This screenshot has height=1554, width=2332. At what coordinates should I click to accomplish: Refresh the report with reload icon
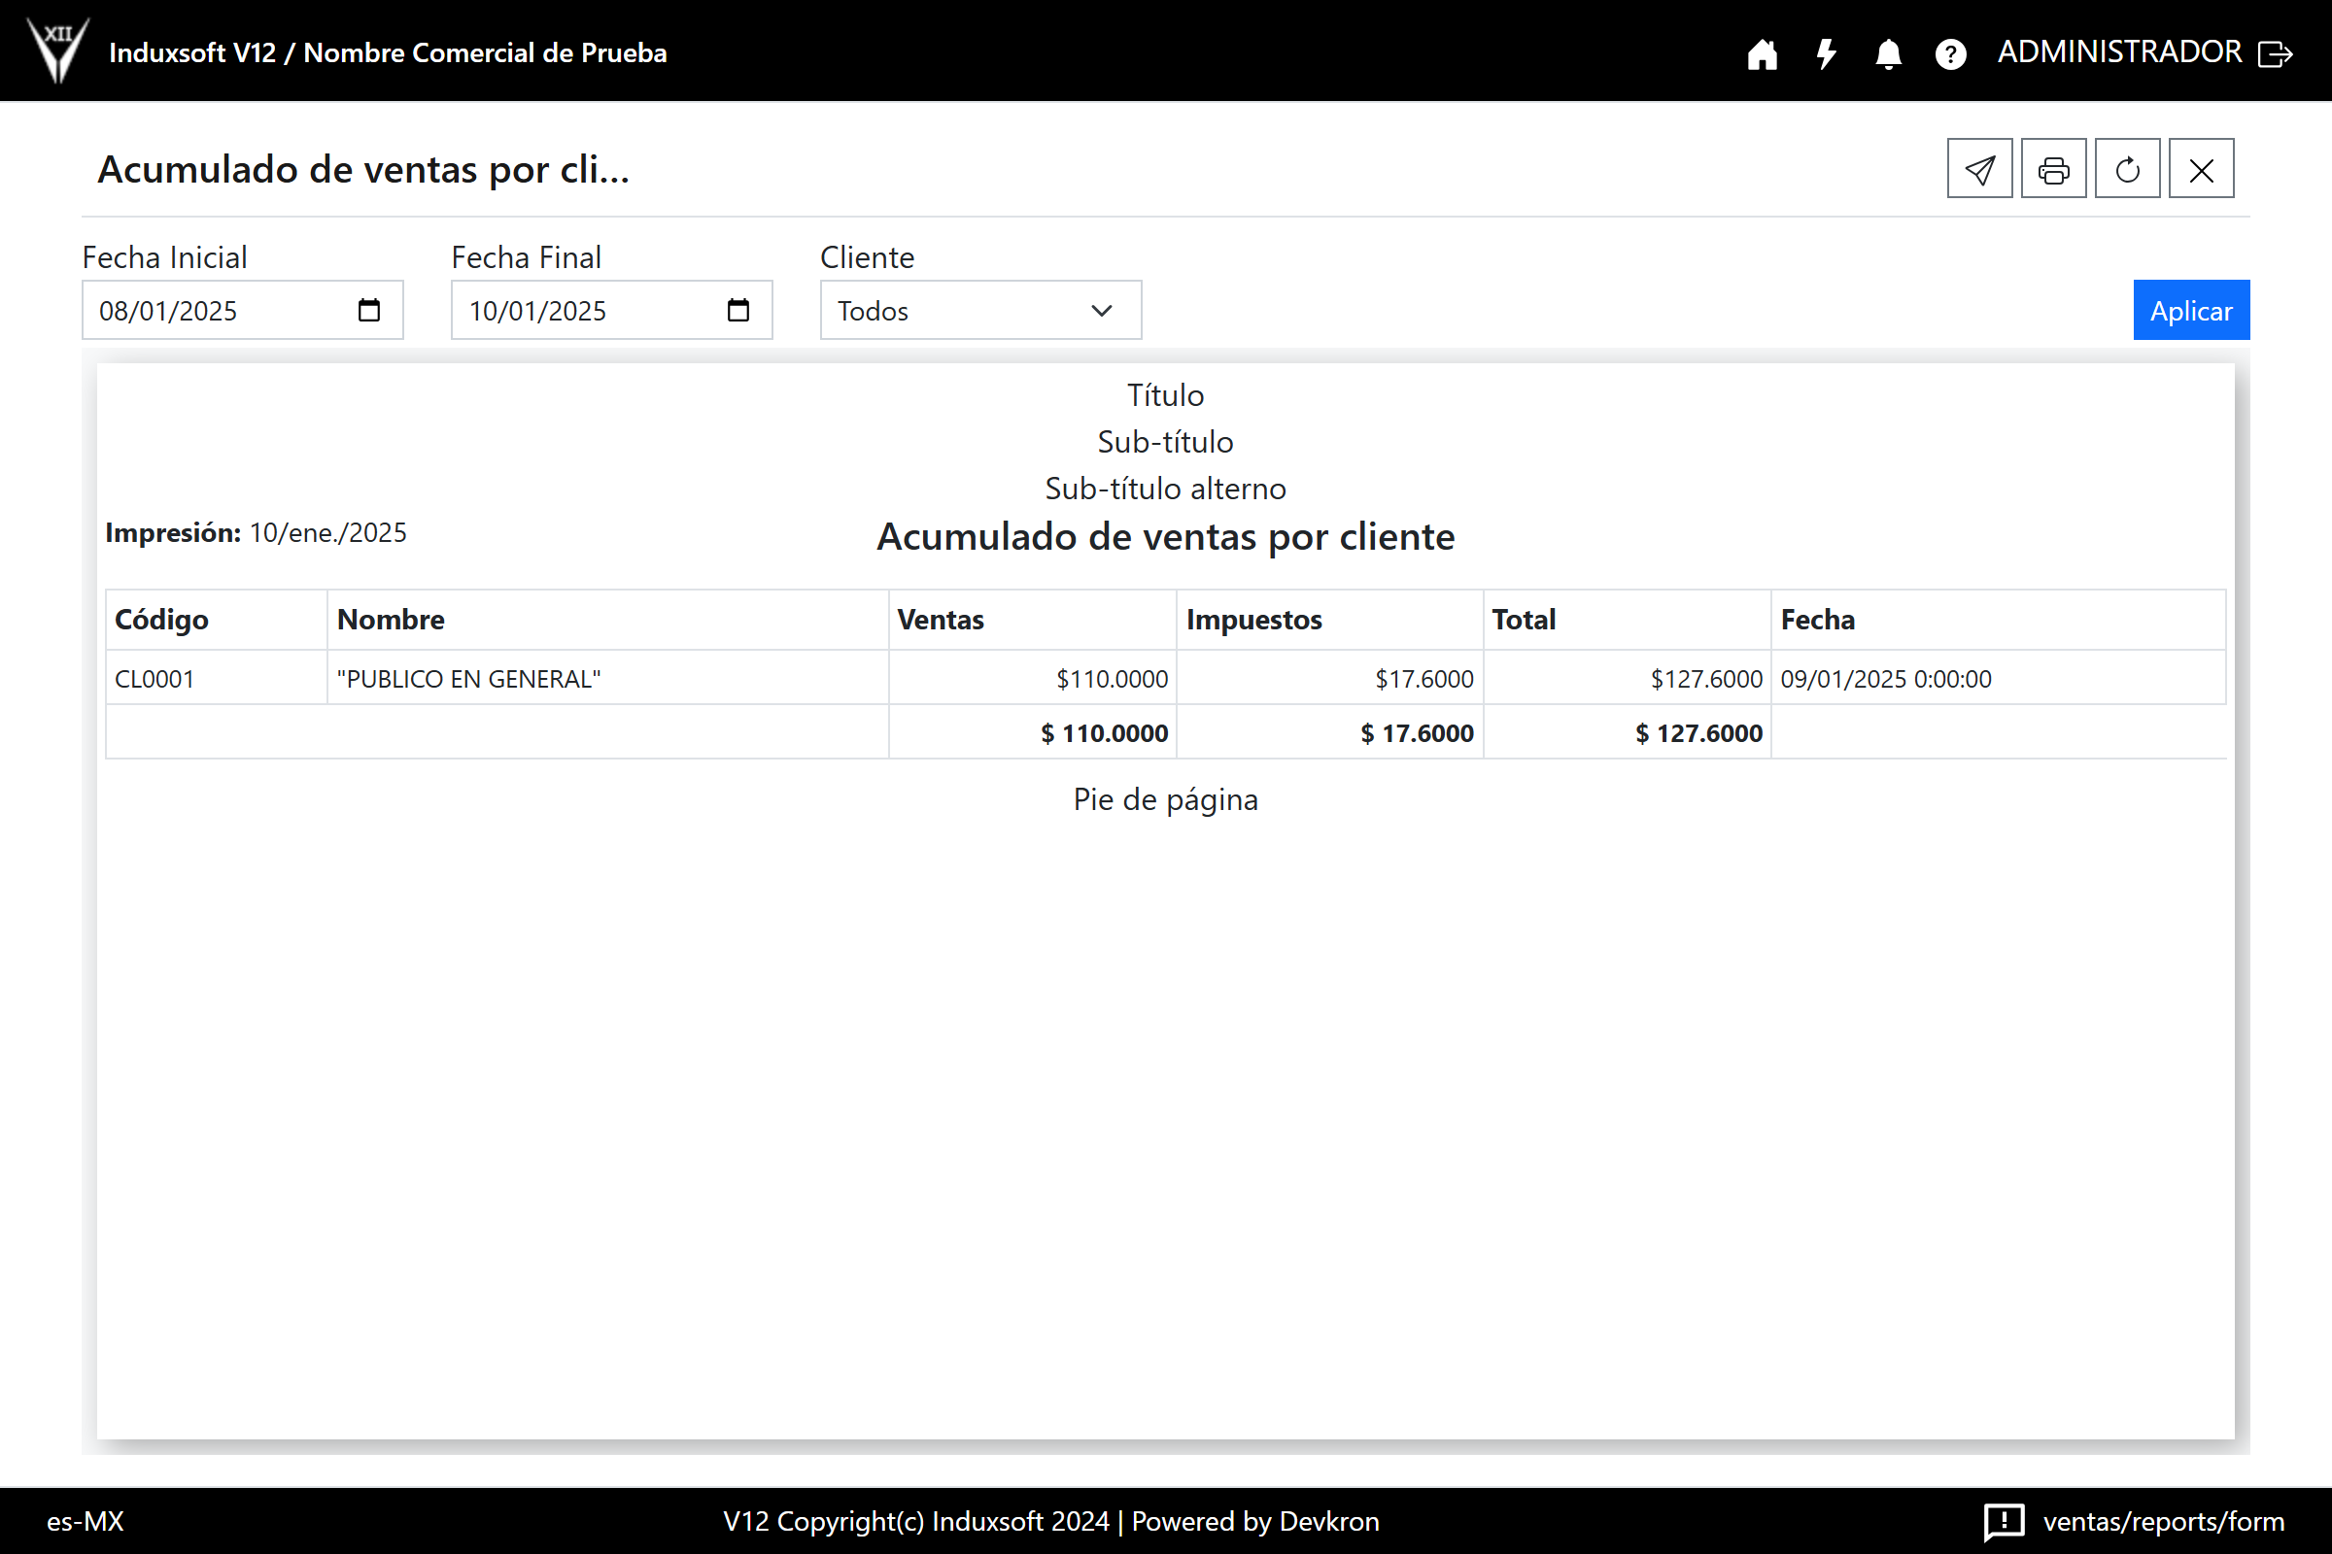point(2127,169)
